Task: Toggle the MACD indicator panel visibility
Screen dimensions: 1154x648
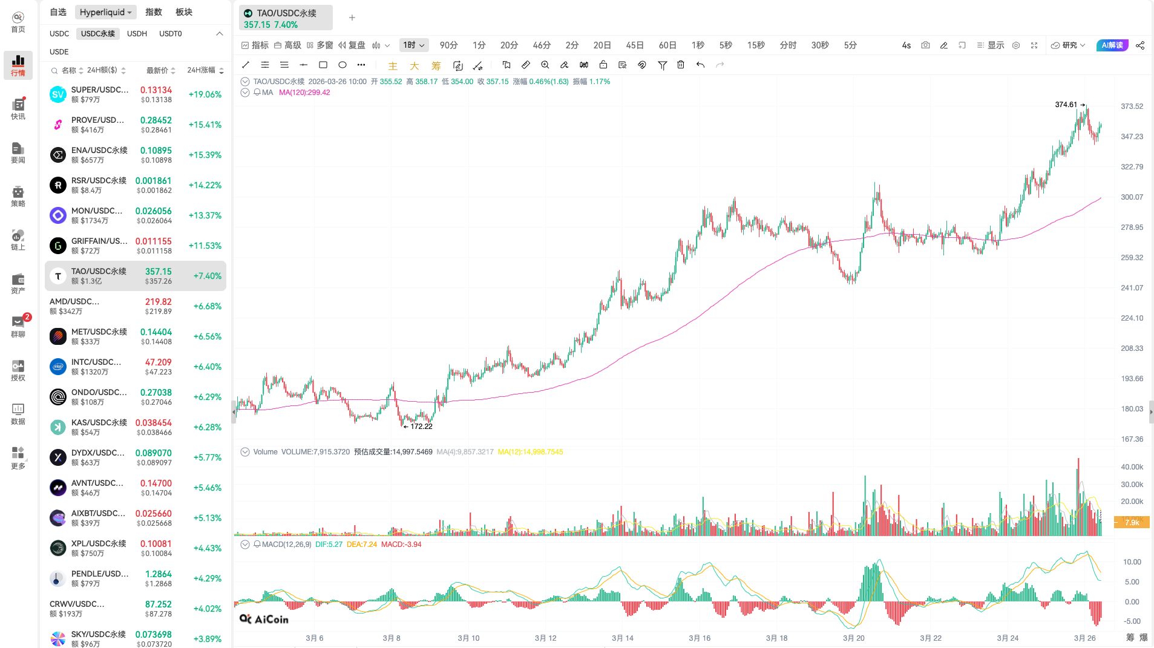Action: click(x=245, y=544)
